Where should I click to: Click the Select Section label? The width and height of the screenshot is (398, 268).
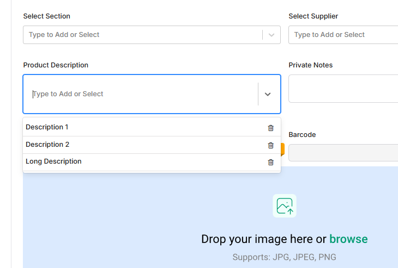pos(47,16)
